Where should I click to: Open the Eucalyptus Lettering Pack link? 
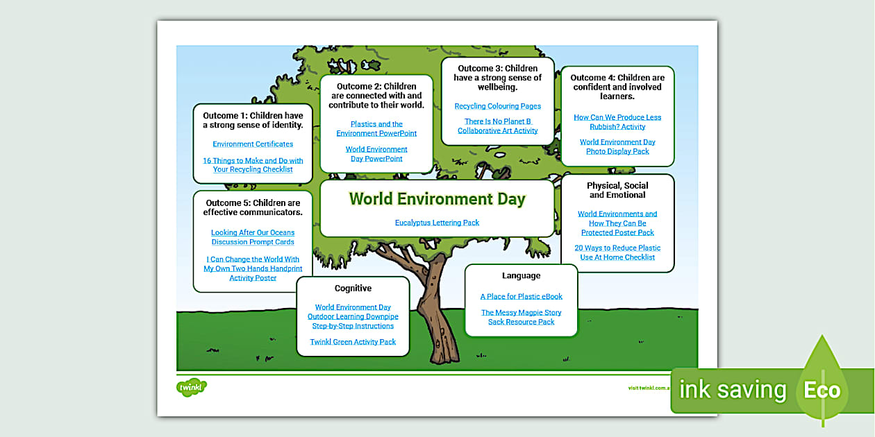pyautogui.click(x=436, y=223)
